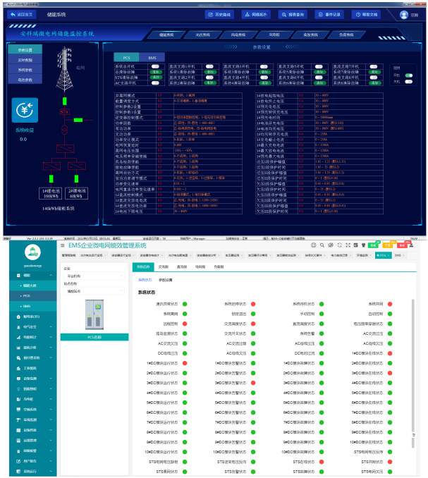Click the 工业能耗 sidebar icon
The height and width of the screenshot is (478, 428).
18,368
